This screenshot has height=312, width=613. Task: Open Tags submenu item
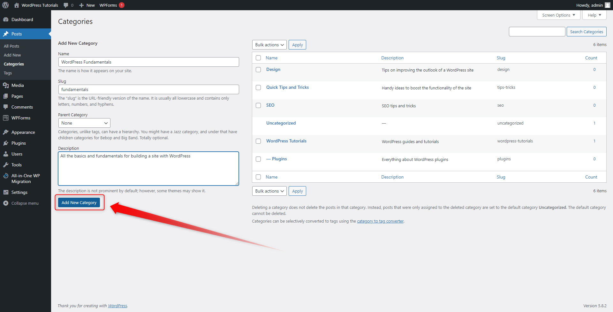8,73
